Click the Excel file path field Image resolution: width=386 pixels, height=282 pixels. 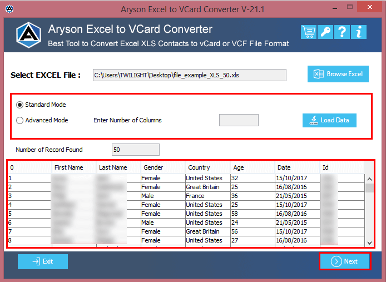[190, 75]
